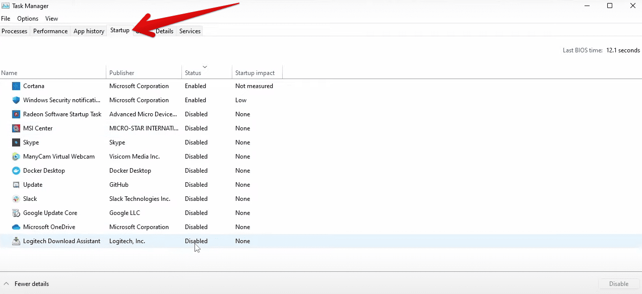Click the ManyCam Virtual Webcam name text
The height and width of the screenshot is (294, 642).
point(59,157)
